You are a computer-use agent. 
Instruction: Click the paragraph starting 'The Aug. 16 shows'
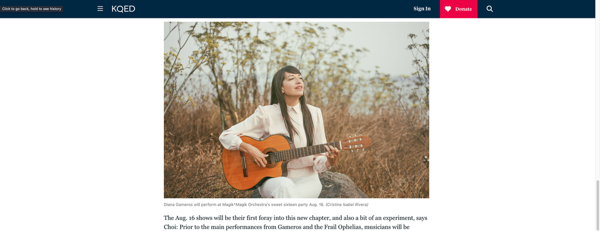pos(296,223)
